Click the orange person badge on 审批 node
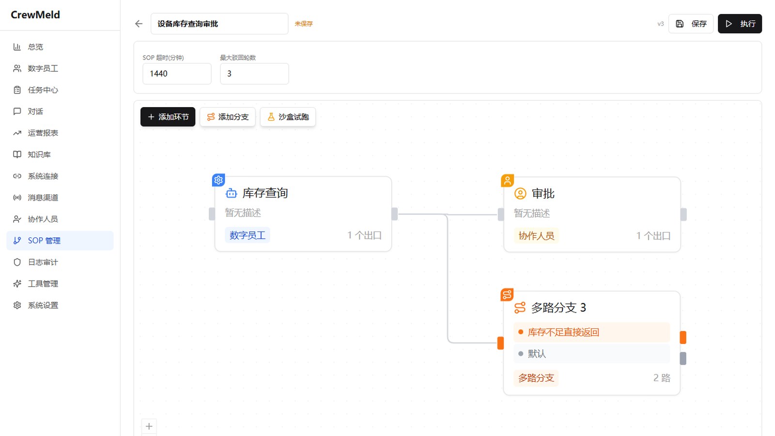Viewport: 775px width, 436px height. point(507,181)
